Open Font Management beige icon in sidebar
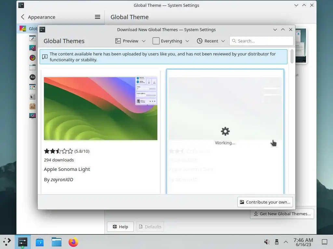The width and height of the screenshot is (333, 249). pyautogui.click(x=33, y=106)
